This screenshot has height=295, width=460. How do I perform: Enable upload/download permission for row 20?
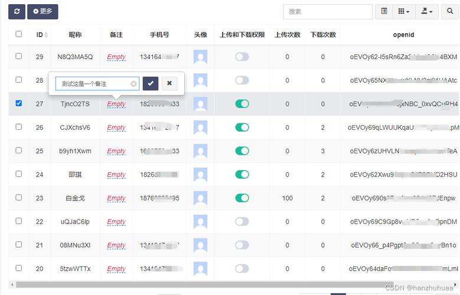(x=242, y=268)
